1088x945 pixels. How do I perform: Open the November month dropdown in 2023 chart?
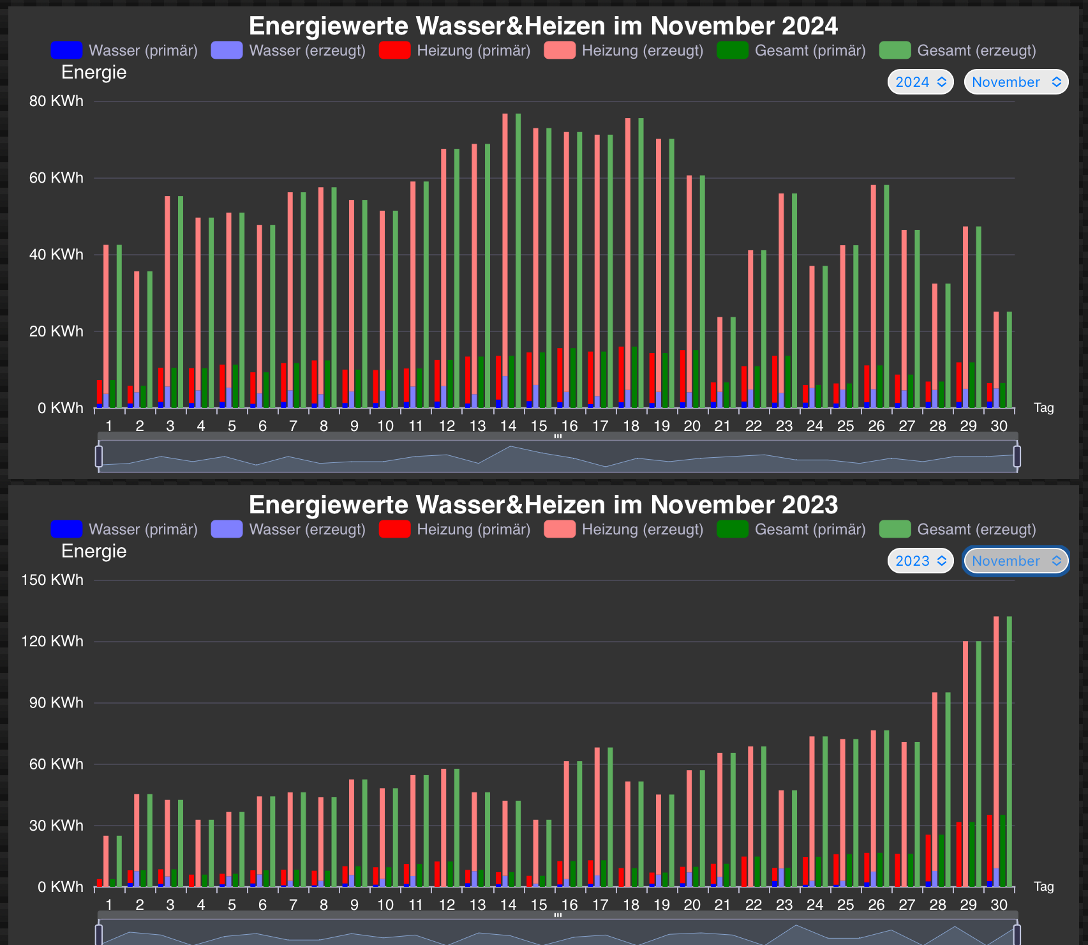(1016, 561)
